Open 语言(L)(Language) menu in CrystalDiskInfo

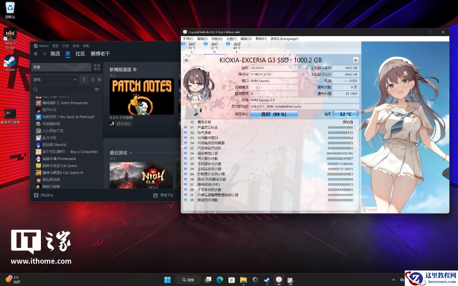(284, 39)
